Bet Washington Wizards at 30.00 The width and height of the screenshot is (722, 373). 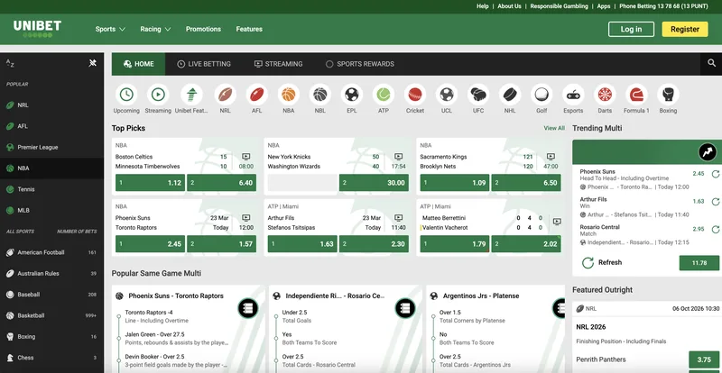click(x=374, y=183)
